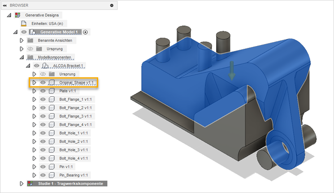Expand the Bolt_Hole_4 v1:1 node
This screenshot has width=334, height=193.
tap(34, 159)
